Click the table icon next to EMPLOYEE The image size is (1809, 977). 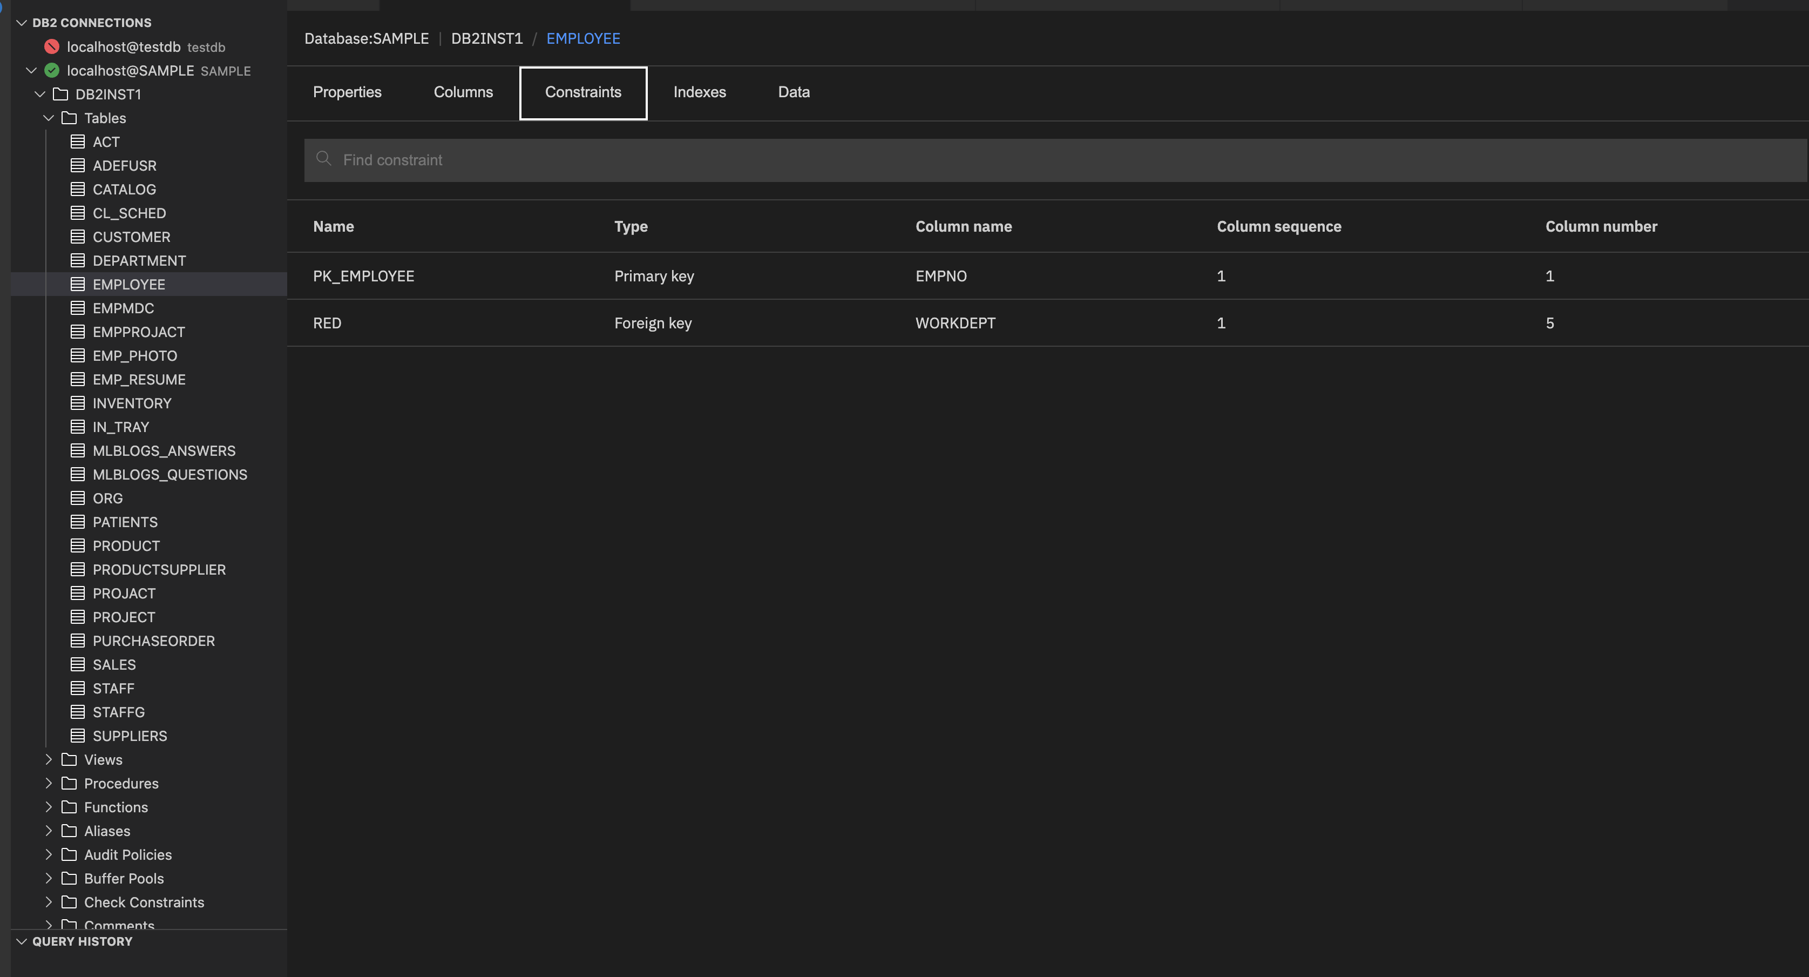(x=78, y=284)
